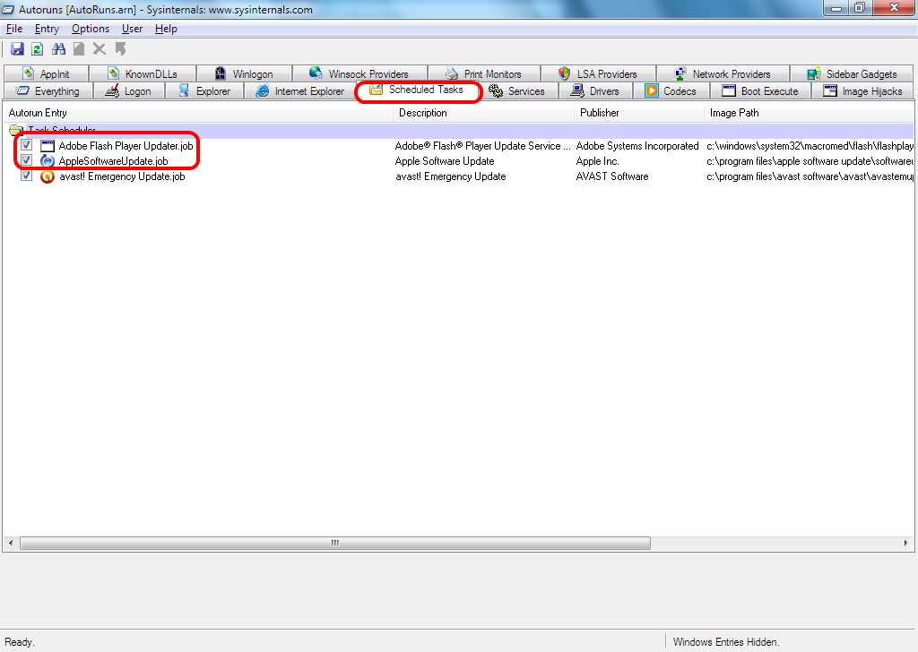This screenshot has width=918, height=652.
Task: Uncheck Adobe Flash Player Updater.job checkbox
Action: tap(26, 145)
